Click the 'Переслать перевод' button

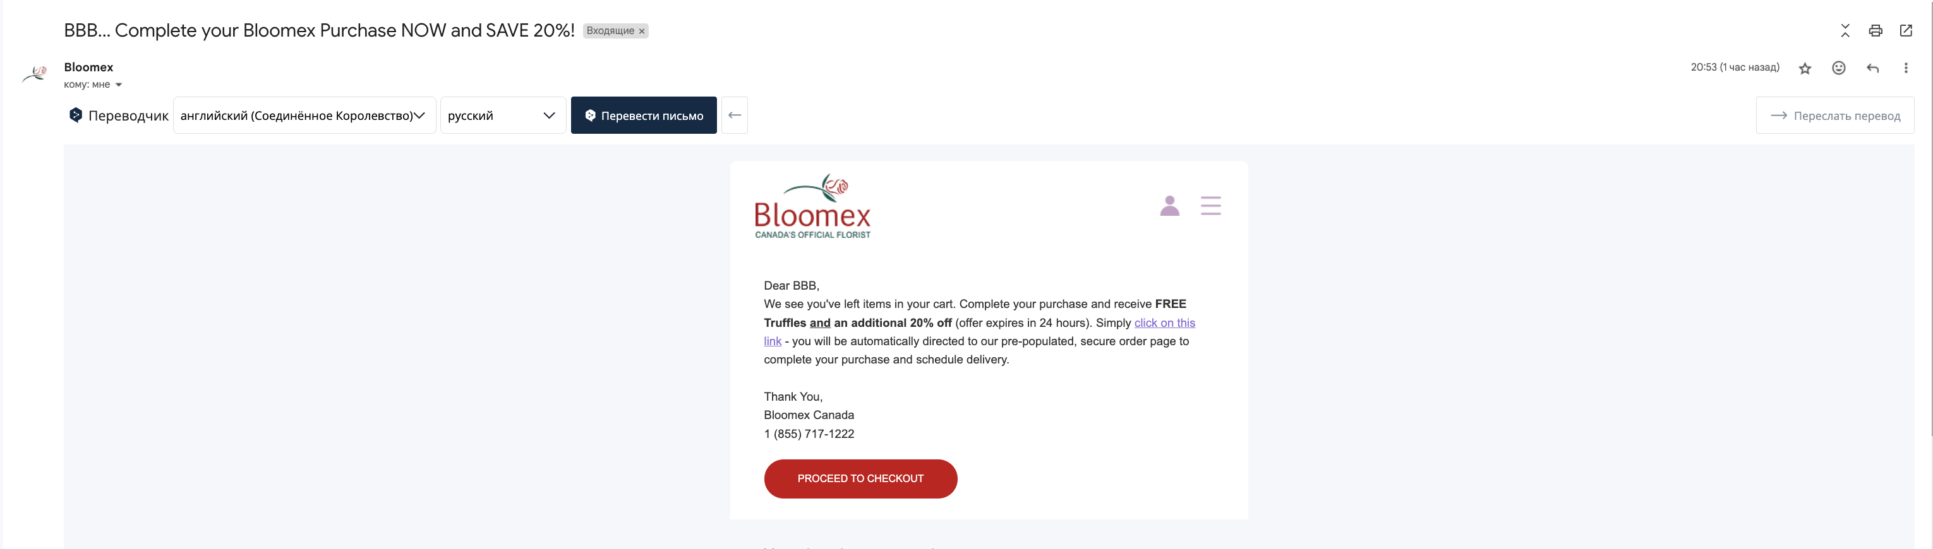point(1834,115)
